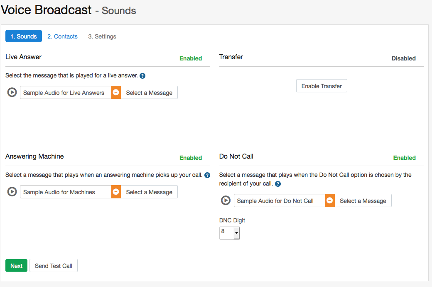
Task: Click the Sample Audio for Live Answers field
Action: (64, 92)
